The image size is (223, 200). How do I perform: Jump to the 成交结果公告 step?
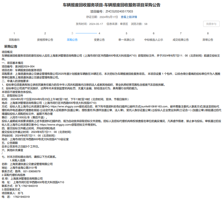pyautogui.click(x=180, y=40)
